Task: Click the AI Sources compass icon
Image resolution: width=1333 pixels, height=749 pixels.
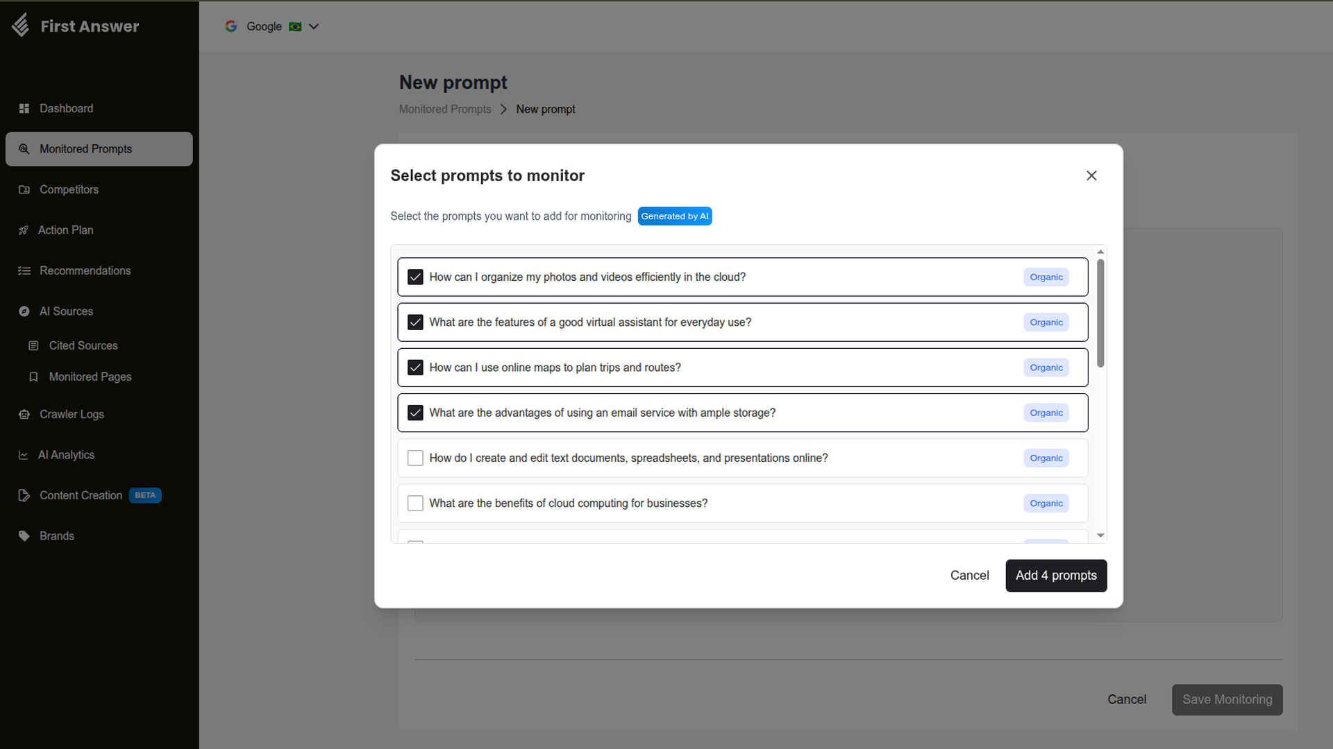Action: point(24,311)
